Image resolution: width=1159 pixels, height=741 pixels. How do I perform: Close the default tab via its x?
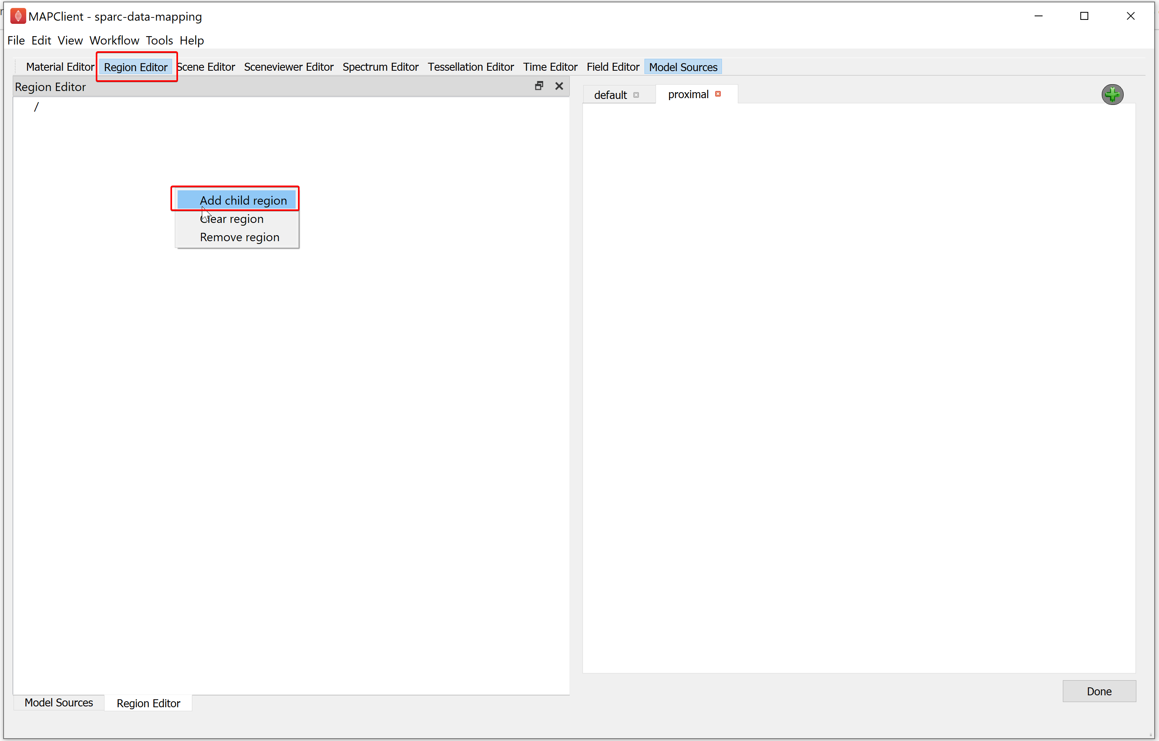point(636,95)
